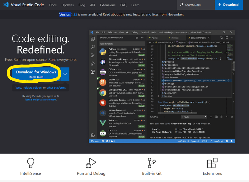Click the Run and Debug bug icon
Viewport: 249px width, 182px height.
(x=91, y=163)
